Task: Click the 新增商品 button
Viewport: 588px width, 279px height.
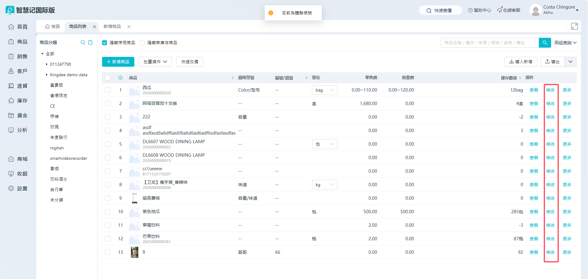Action: (118, 62)
